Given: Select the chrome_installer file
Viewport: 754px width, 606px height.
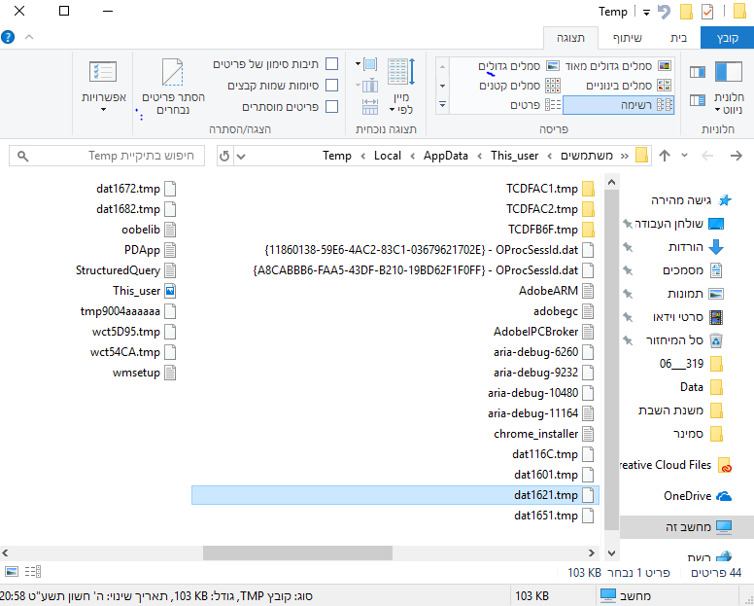Looking at the screenshot, I should pos(543,434).
